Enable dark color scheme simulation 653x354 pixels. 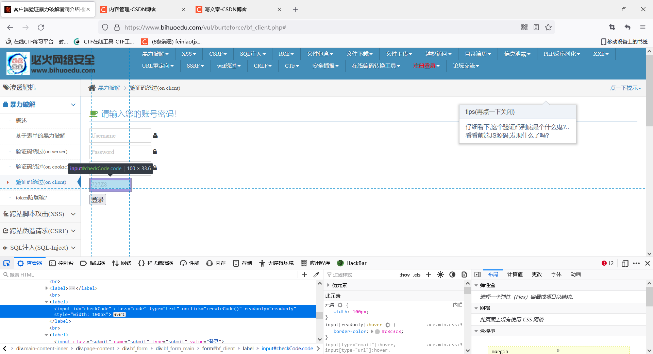[x=452, y=275]
